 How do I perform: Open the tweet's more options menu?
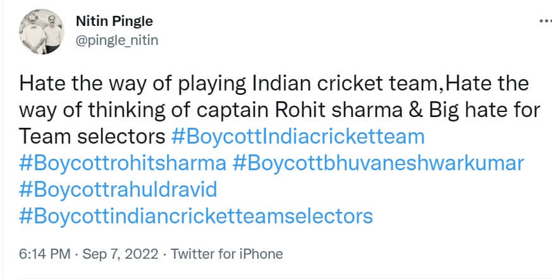pyautogui.click(x=544, y=20)
